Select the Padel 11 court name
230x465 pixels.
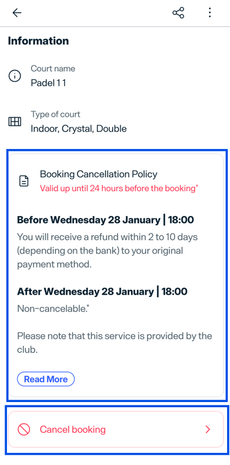coord(49,83)
